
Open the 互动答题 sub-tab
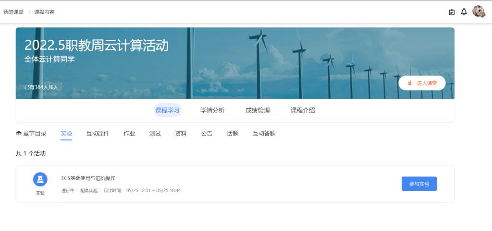264,134
